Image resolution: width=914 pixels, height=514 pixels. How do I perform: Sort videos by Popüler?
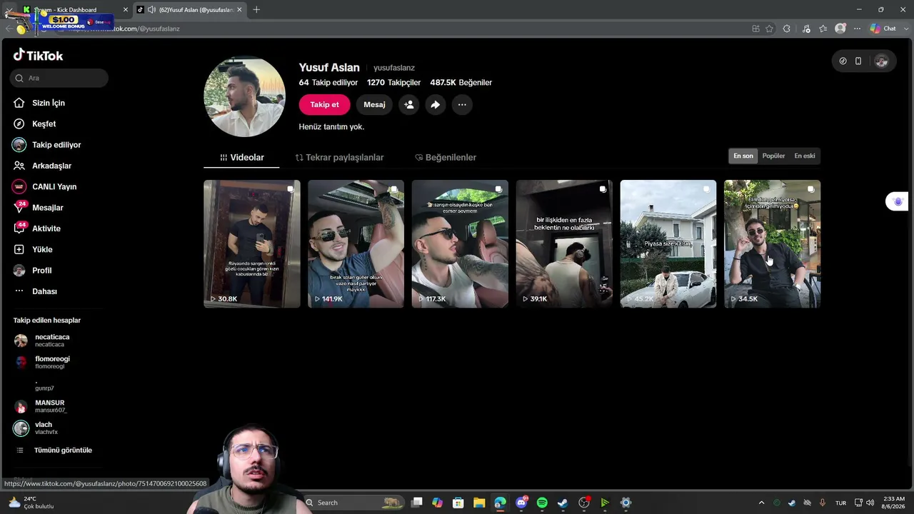pos(773,156)
